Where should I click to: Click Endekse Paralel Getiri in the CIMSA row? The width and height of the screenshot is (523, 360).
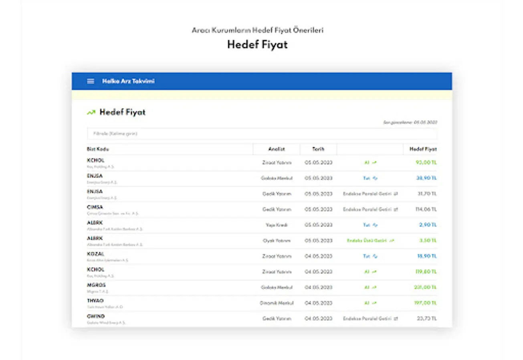point(367,210)
